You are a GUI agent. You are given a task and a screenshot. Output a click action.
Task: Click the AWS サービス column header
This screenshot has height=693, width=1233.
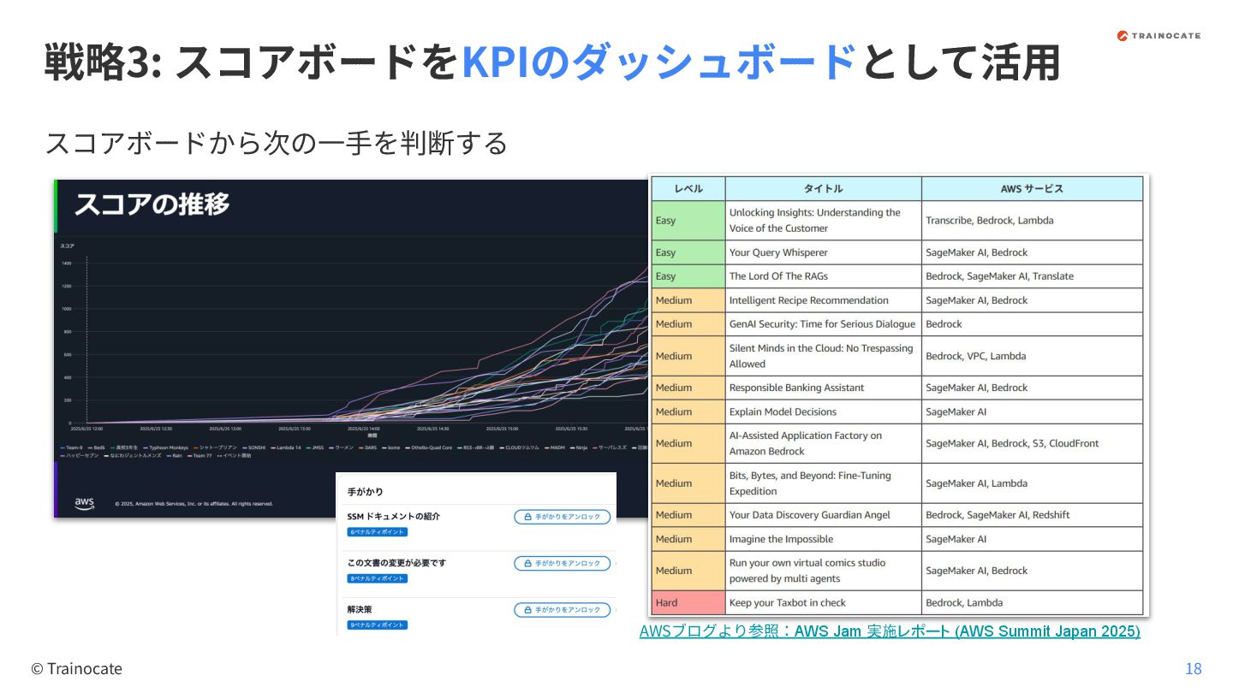pos(1032,188)
